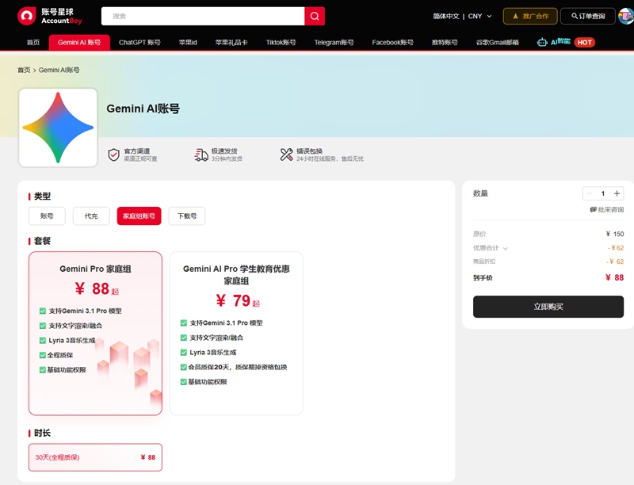Image resolution: width=634 pixels, height=485 pixels.
Task: Click the user avatar icon
Action: tap(626, 16)
